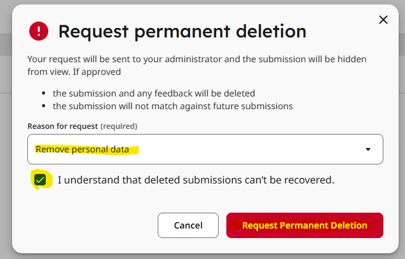The height and width of the screenshot is (259, 405).
Task: Click the 'I understand that deleted submissions' label
Action: click(x=195, y=180)
